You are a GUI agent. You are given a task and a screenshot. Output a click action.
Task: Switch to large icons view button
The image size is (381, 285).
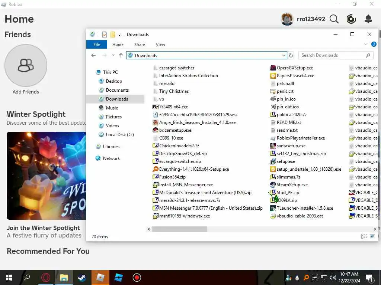pyautogui.click(x=372, y=236)
